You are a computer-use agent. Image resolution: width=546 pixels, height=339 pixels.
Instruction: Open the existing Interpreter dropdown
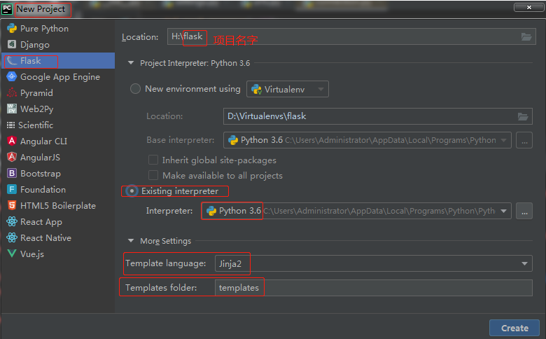(356, 211)
